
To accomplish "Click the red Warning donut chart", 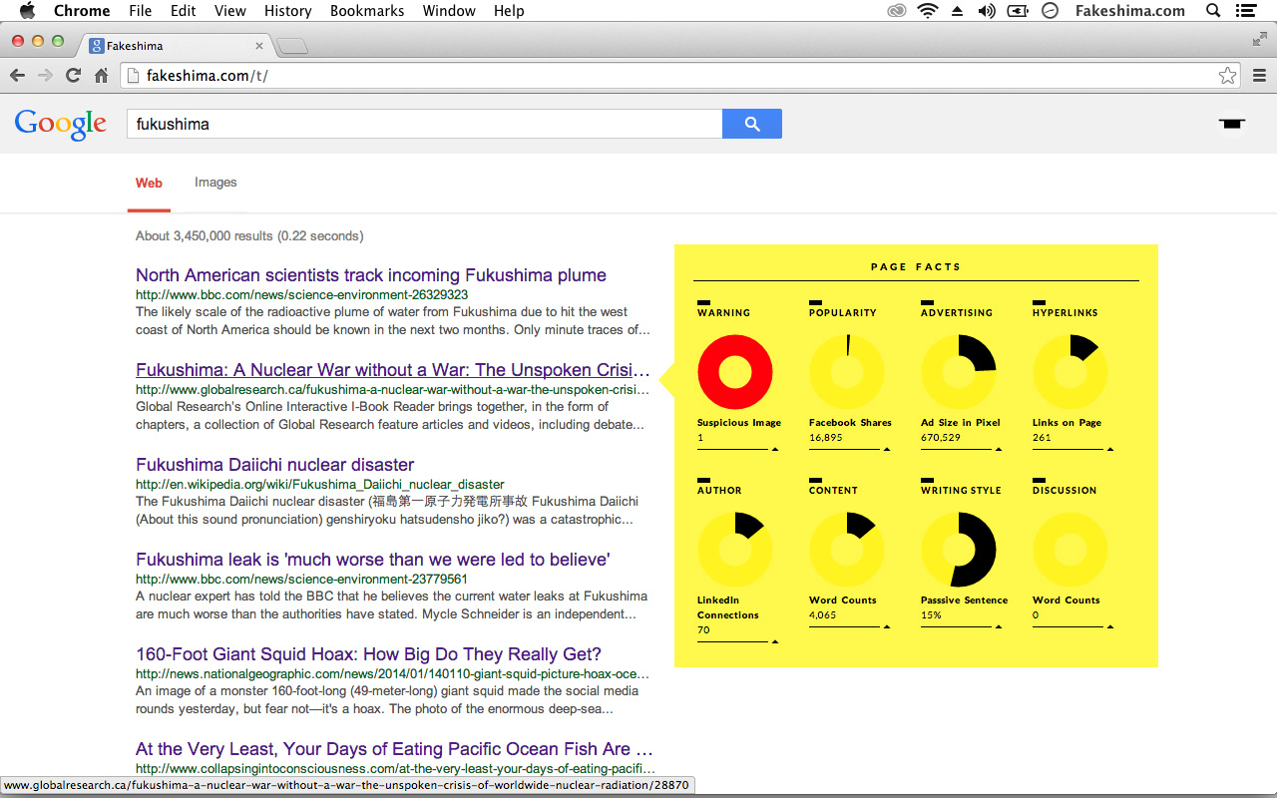I will 735,372.
